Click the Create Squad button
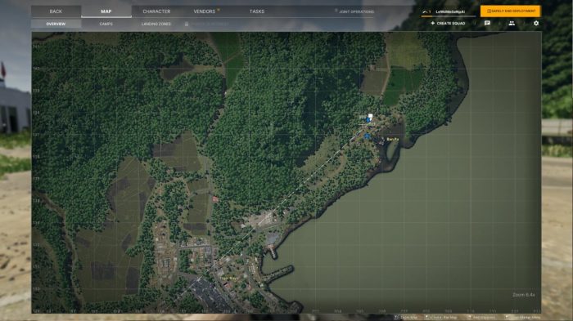 448,23
